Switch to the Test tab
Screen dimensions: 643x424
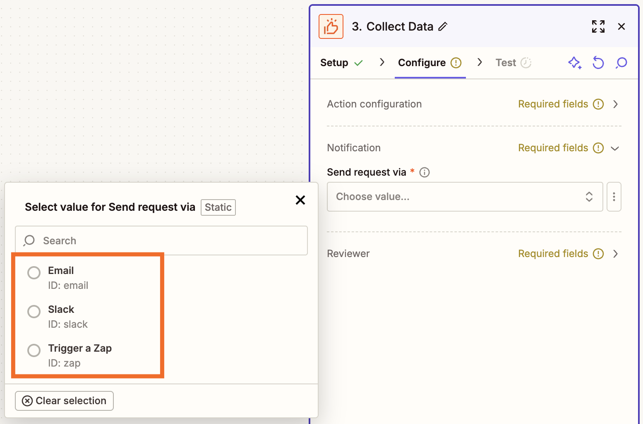506,63
